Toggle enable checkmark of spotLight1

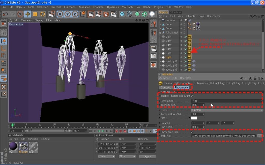[x=186, y=61]
